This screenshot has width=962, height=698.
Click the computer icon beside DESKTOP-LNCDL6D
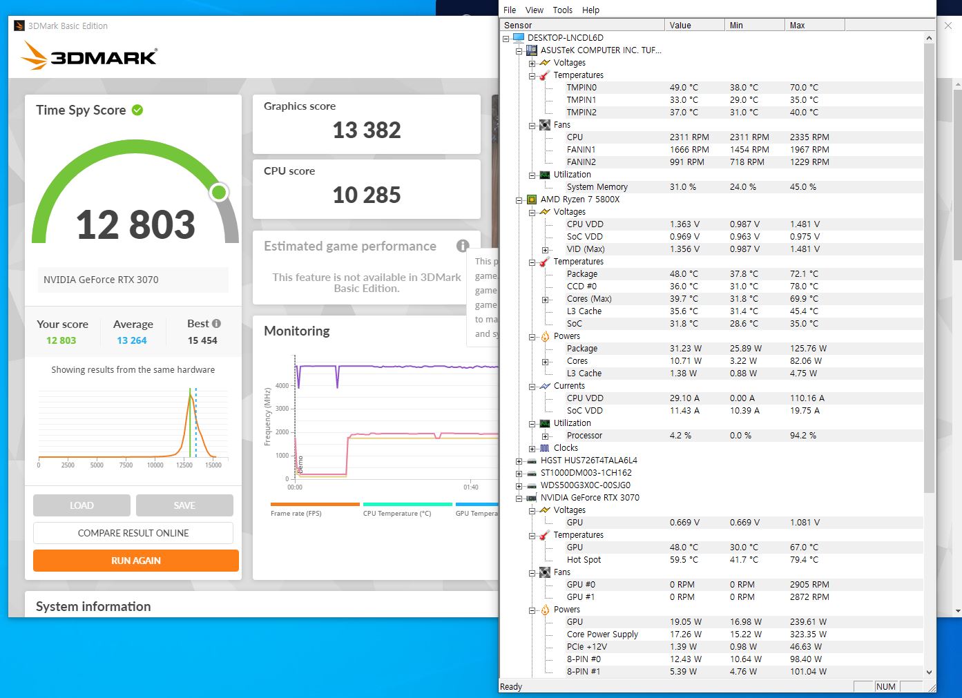pos(519,38)
